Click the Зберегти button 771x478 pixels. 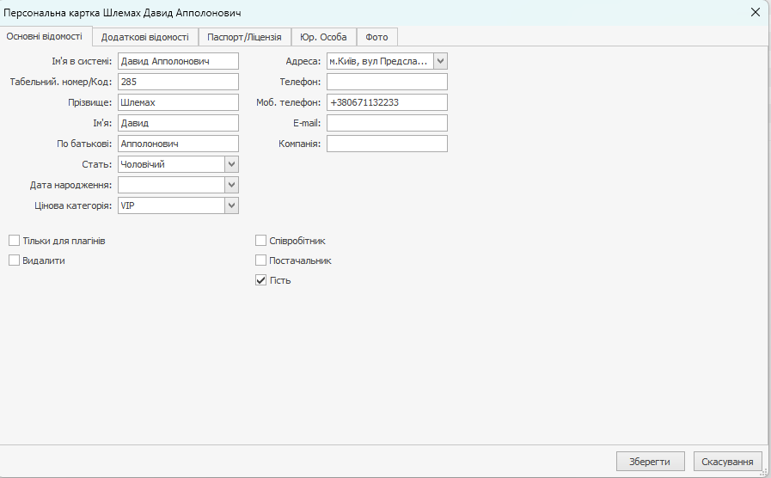click(x=650, y=462)
